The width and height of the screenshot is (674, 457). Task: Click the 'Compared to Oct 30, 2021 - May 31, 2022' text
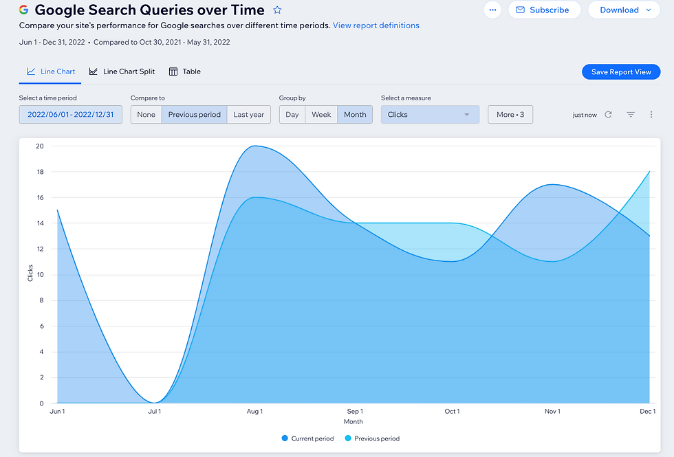162,42
